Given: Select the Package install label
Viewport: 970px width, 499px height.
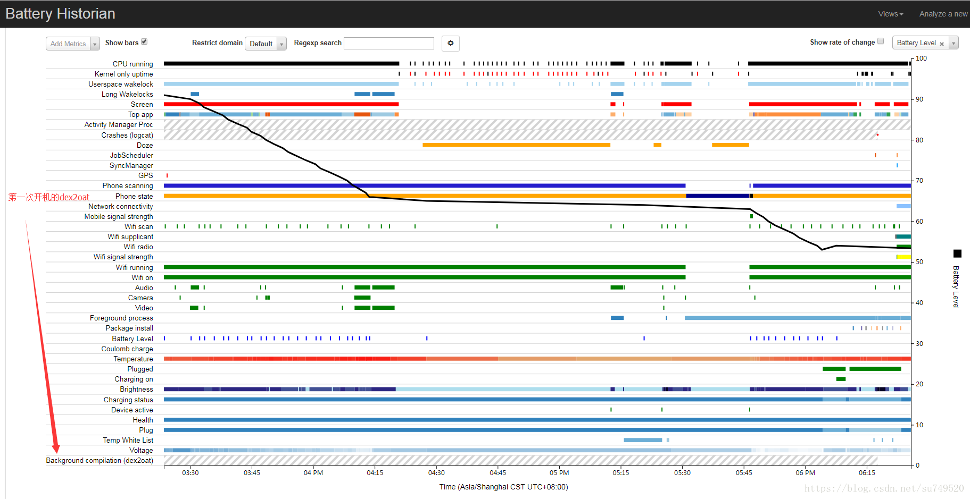Looking at the screenshot, I should point(129,328).
